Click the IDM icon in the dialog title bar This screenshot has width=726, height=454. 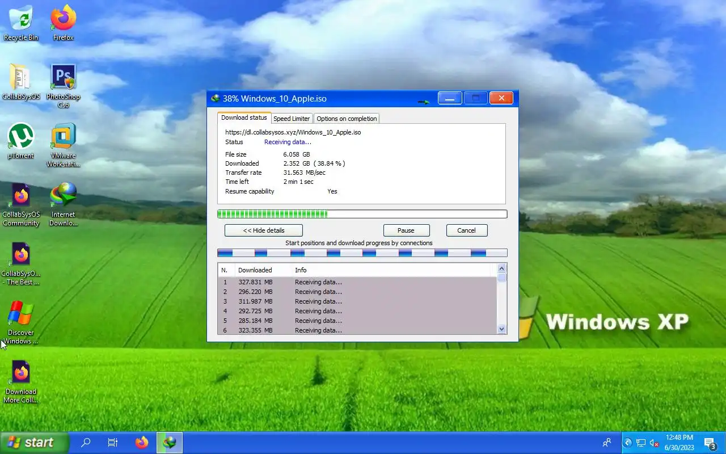(x=216, y=98)
